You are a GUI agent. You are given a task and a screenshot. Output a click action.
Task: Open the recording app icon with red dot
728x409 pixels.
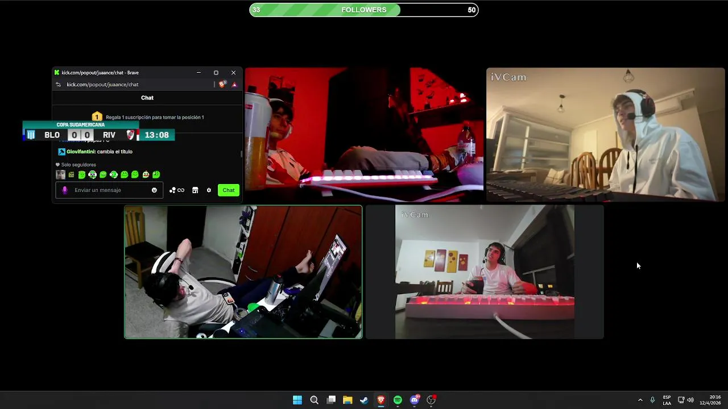431,400
